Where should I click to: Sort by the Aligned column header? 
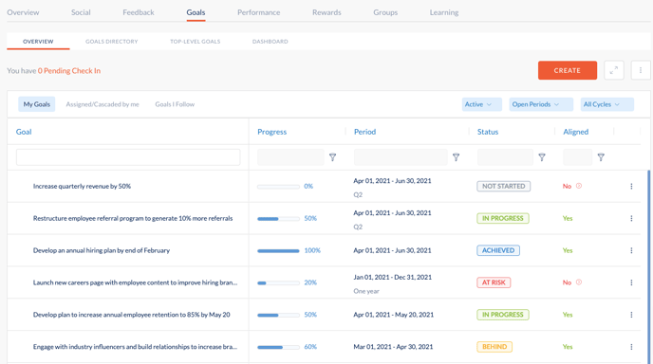(575, 132)
